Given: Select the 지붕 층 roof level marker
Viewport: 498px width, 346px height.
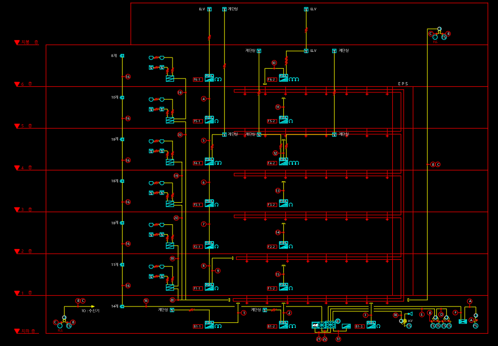Looking at the screenshot, I should pos(27,42).
